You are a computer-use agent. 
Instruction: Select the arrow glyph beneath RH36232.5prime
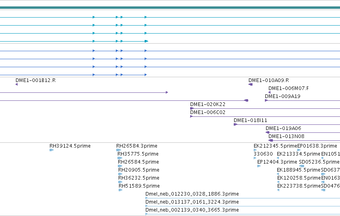(120, 182)
